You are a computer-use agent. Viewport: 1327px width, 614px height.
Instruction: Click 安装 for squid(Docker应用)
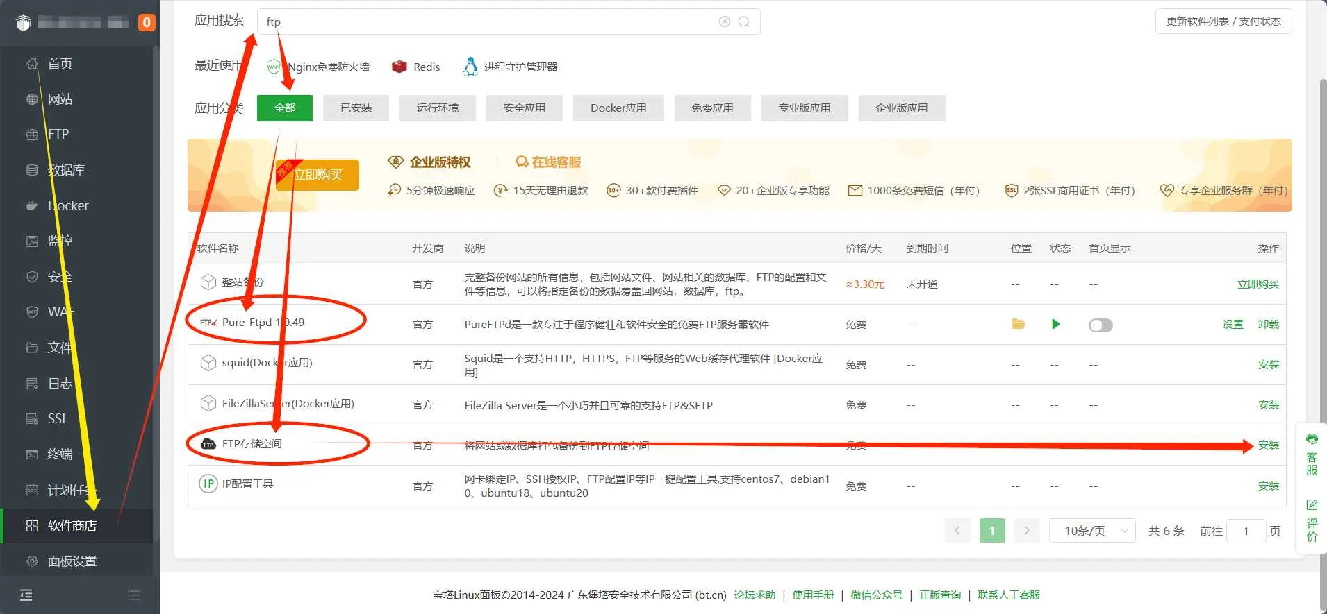pos(1269,364)
